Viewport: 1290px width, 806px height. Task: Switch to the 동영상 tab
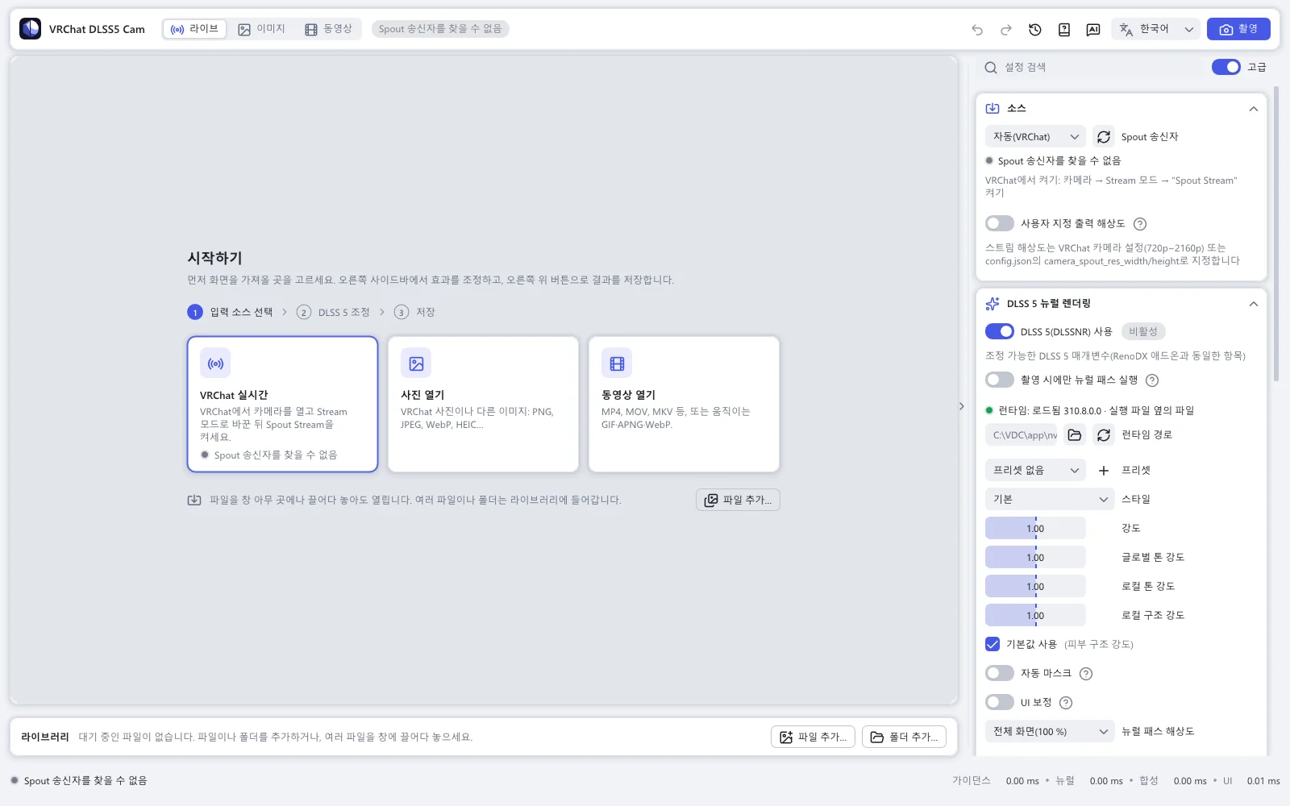tap(328, 29)
